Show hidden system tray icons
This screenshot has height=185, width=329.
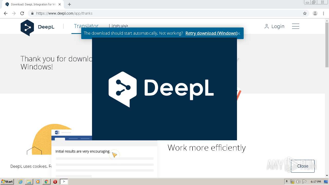click(287, 181)
